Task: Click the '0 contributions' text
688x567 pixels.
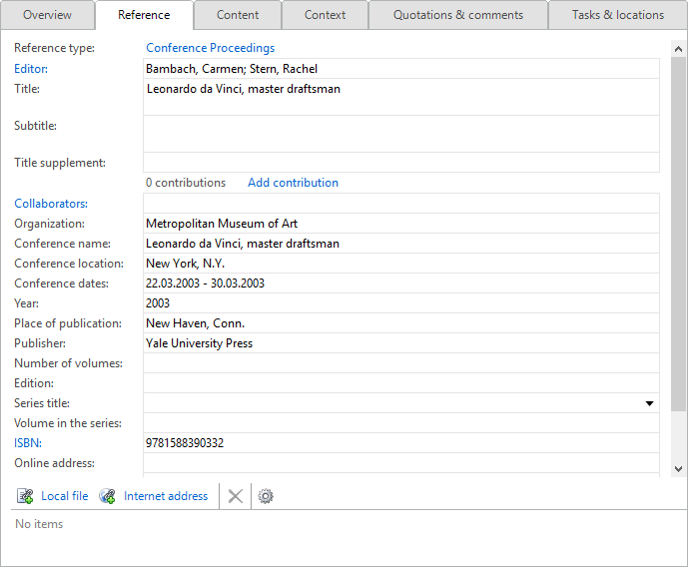Action: [x=186, y=183]
